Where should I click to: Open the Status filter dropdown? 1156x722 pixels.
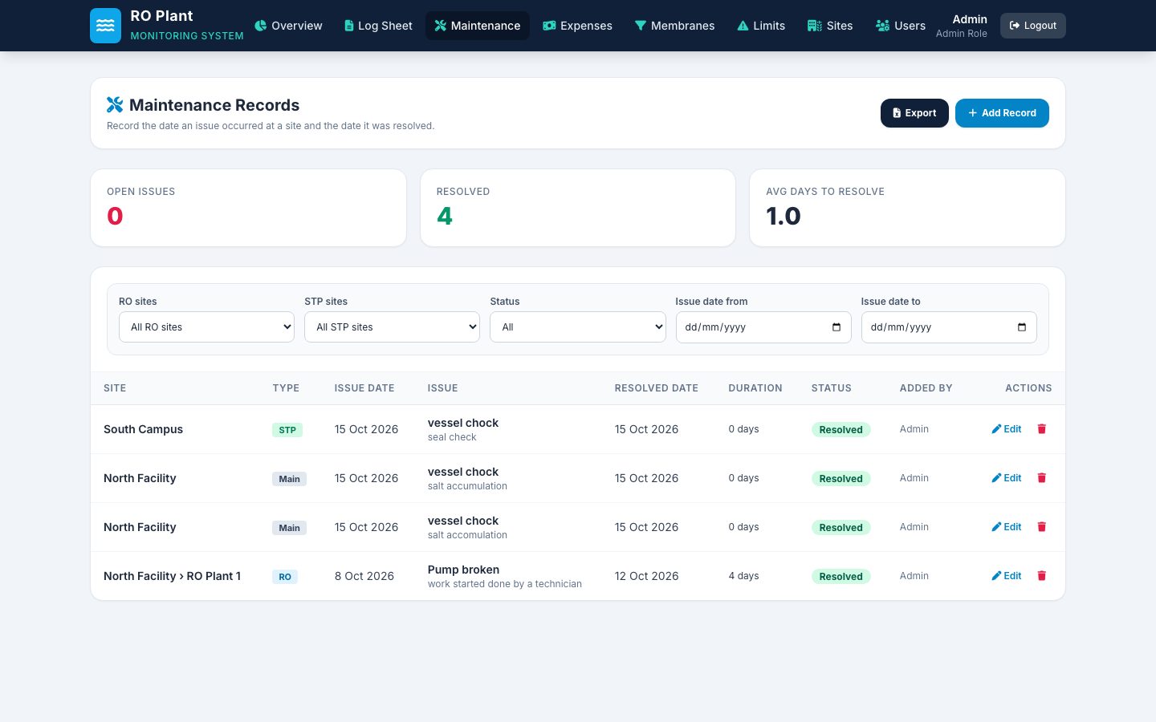(578, 327)
